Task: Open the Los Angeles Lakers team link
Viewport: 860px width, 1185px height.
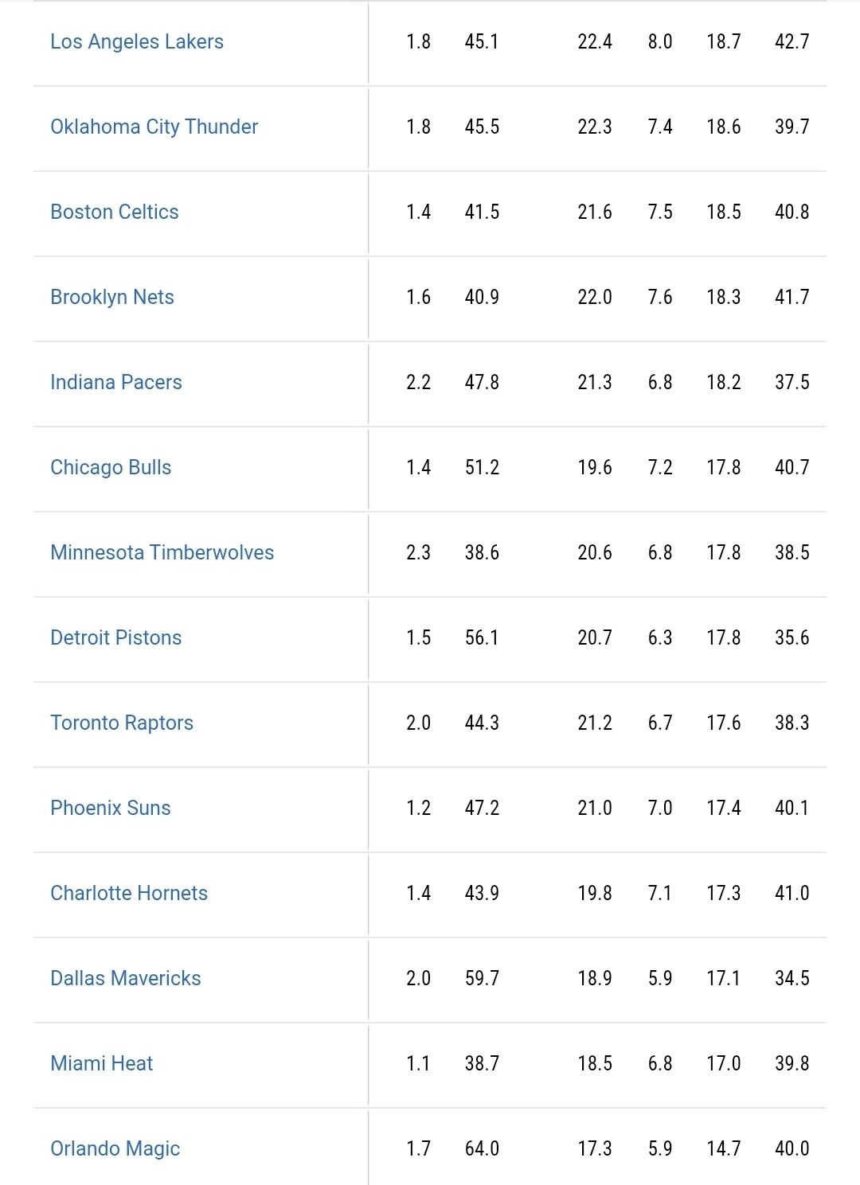Action: point(137,41)
